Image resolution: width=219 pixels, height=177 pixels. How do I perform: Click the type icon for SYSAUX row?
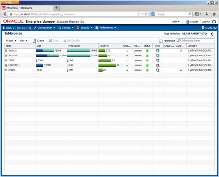point(158,51)
